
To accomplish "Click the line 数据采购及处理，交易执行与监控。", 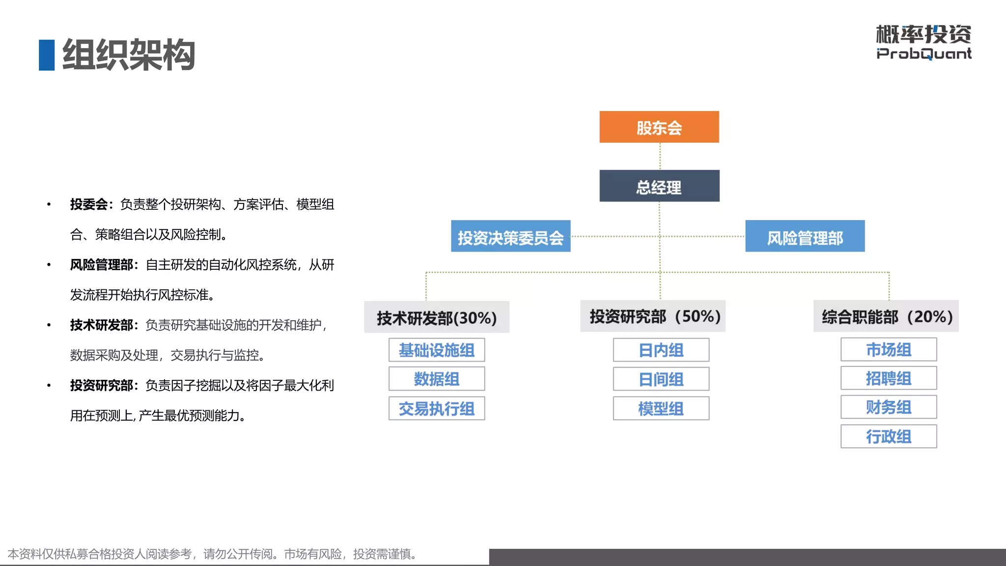I will coord(168,356).
